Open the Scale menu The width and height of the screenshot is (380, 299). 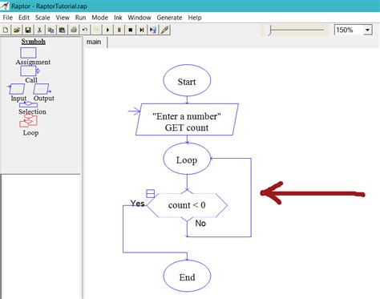point(42,18)
